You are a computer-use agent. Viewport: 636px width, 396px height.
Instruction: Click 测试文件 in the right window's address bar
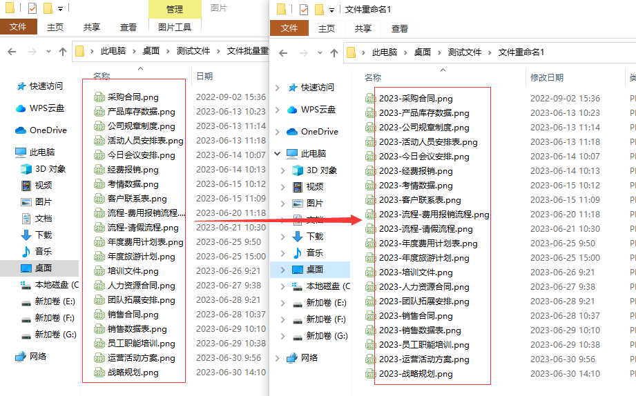[464, 52]
